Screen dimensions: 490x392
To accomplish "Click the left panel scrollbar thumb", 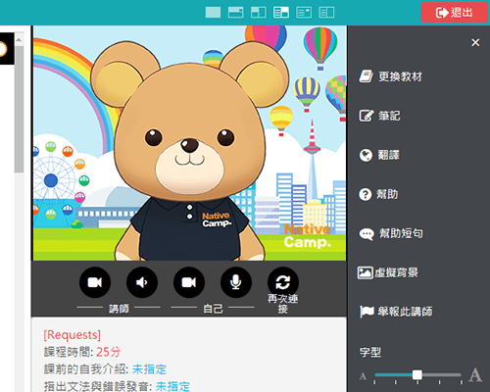I will [19, 110].
